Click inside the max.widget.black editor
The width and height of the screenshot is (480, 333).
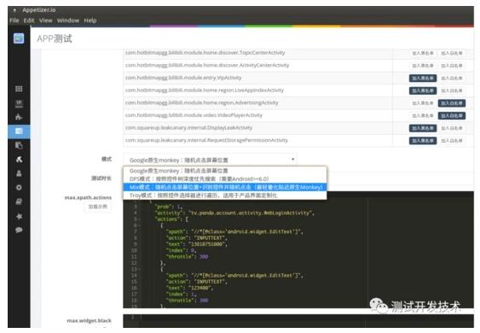tap(298, 321)
